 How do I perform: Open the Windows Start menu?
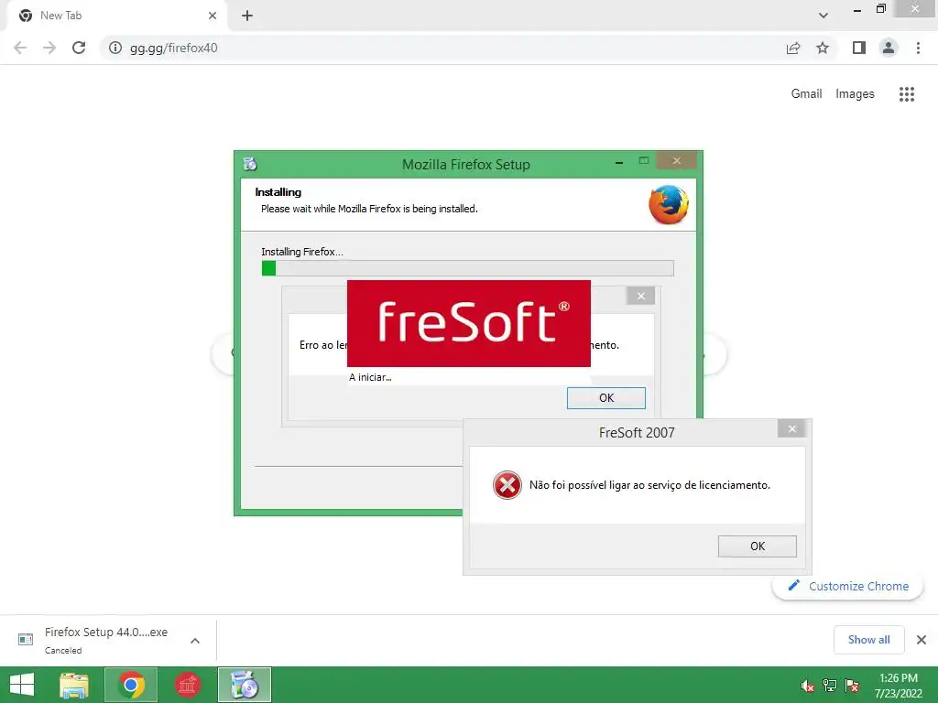(x=22, y=685)
